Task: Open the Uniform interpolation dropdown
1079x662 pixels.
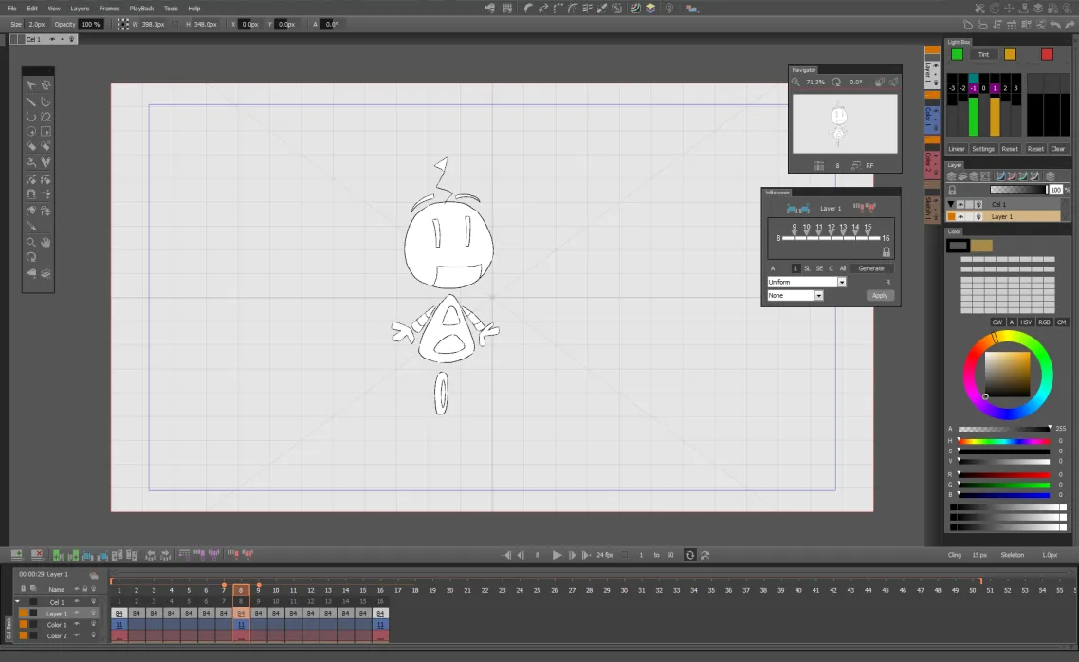Action: [842, 282]
